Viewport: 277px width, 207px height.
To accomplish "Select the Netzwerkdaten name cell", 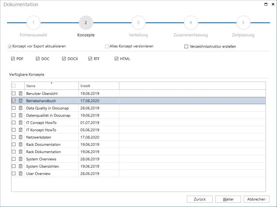I will pos(51,137).
